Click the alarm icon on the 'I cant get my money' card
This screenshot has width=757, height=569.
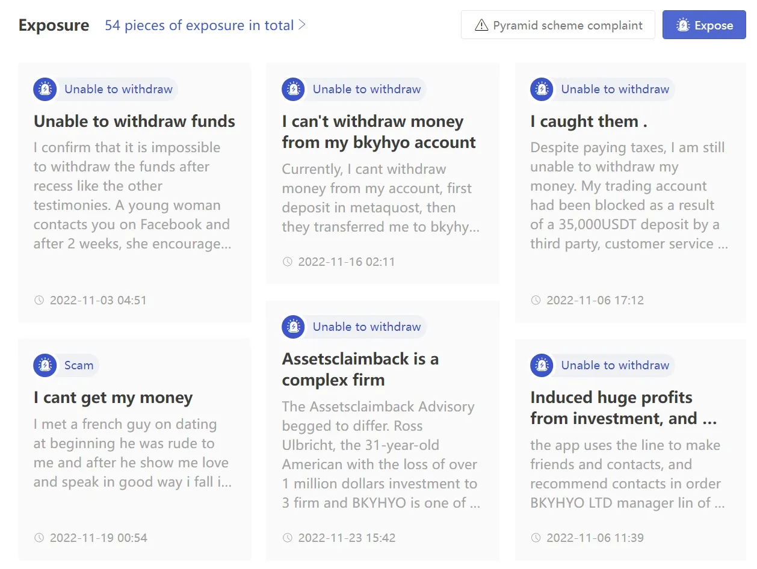[x=45, y=365]
